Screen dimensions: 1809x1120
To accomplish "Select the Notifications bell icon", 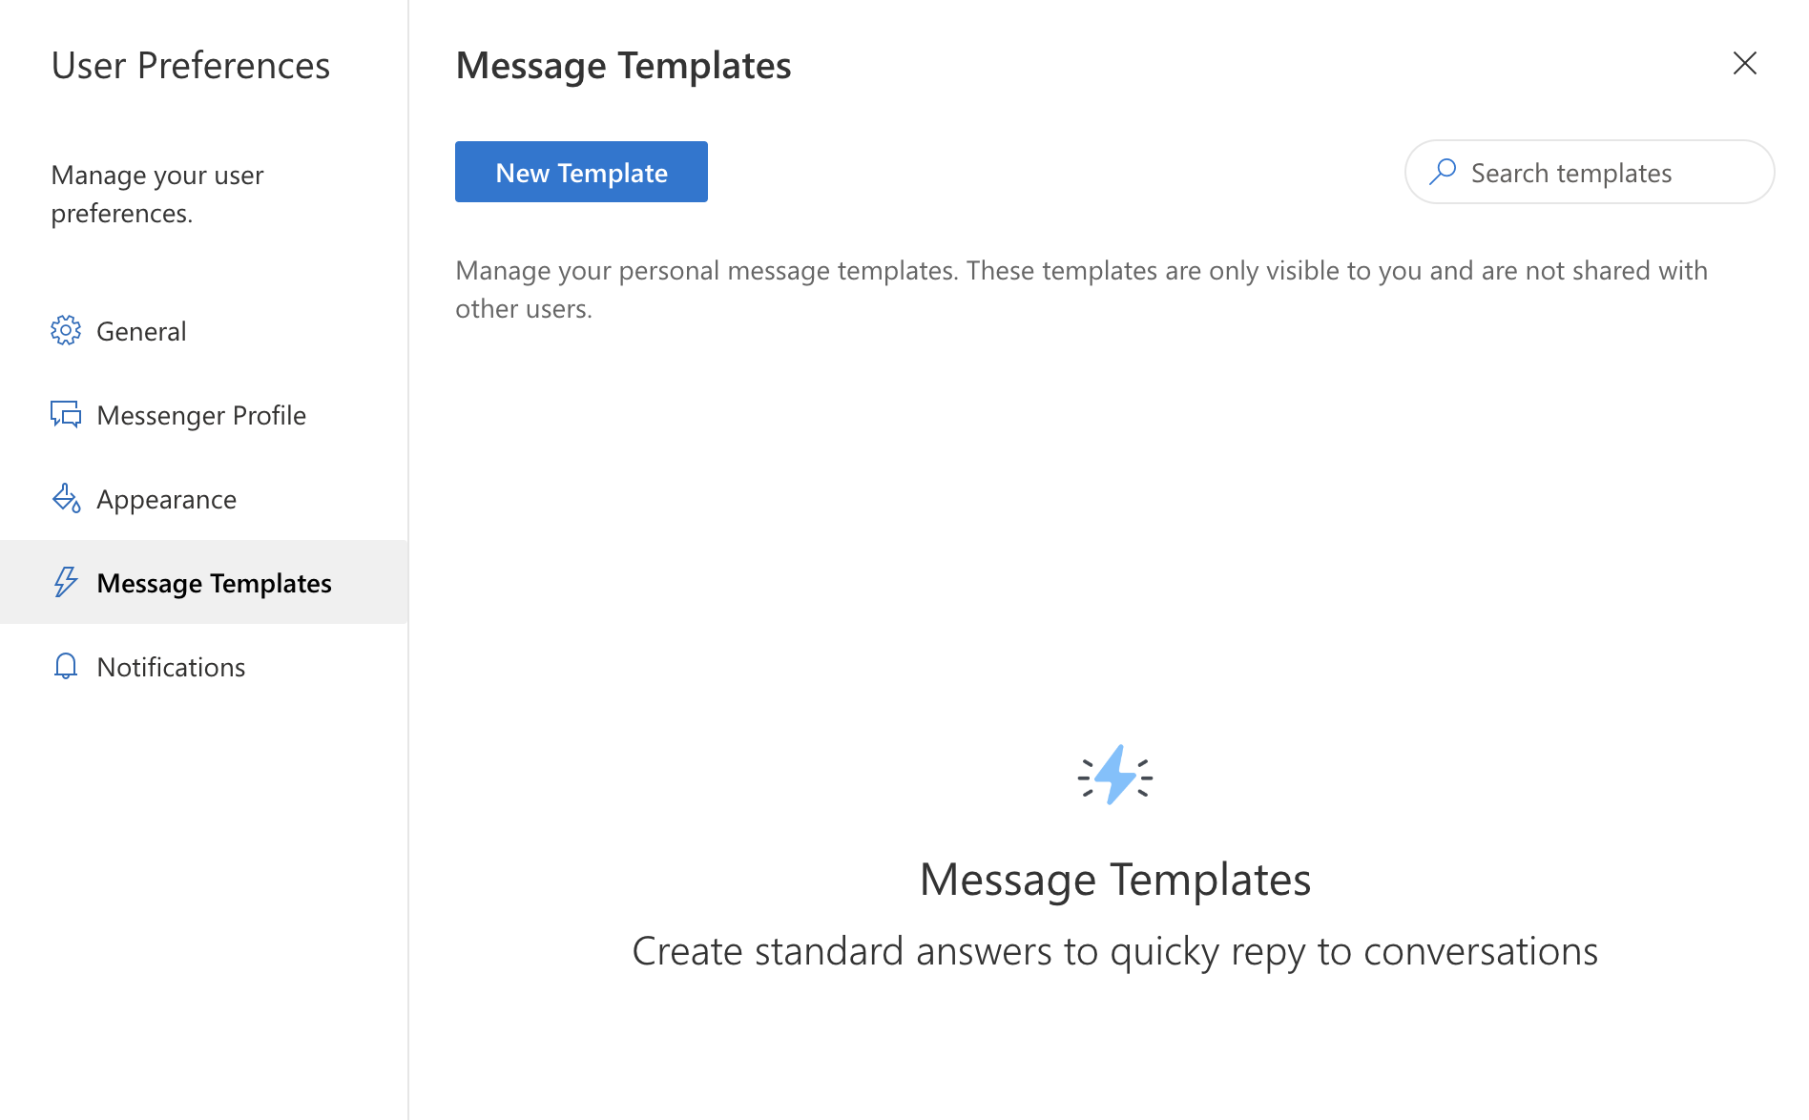I will coord(66,666).
